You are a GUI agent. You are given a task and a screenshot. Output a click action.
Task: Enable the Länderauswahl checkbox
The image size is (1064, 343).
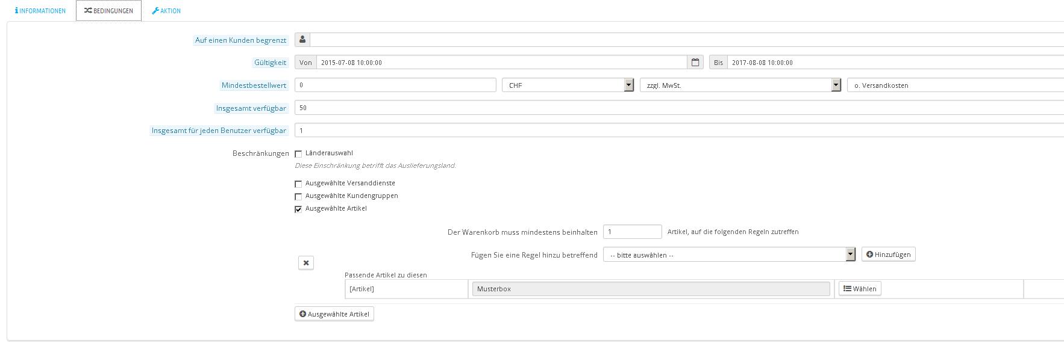tap(298, 154)
